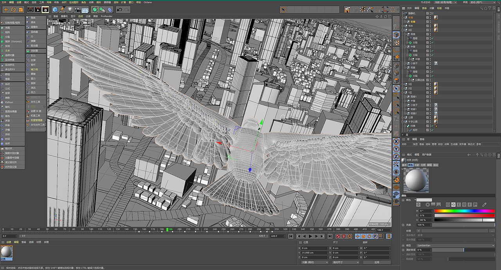Click the light object icon
Image resolution: width=501 pixels, height=270 pixels.
pyautogui.click(x=70, y=9)
